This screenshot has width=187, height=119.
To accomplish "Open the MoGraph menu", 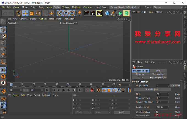I will (76, 7).
